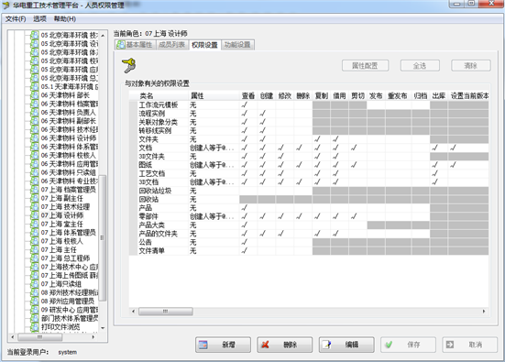Click the 属性配置 button

(365, 66)
